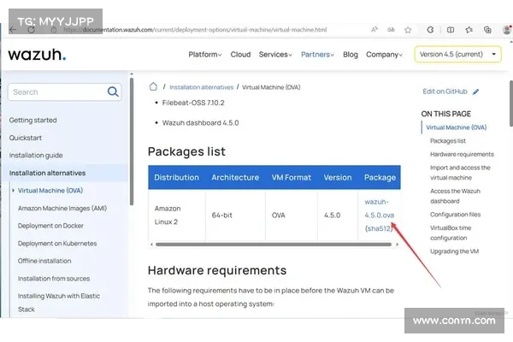Click the home icon in breadcrumb
The image size is (513, 342).
153,86
